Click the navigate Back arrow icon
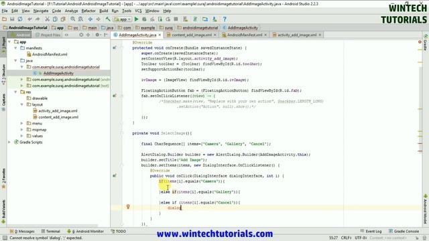 [90, 19]
